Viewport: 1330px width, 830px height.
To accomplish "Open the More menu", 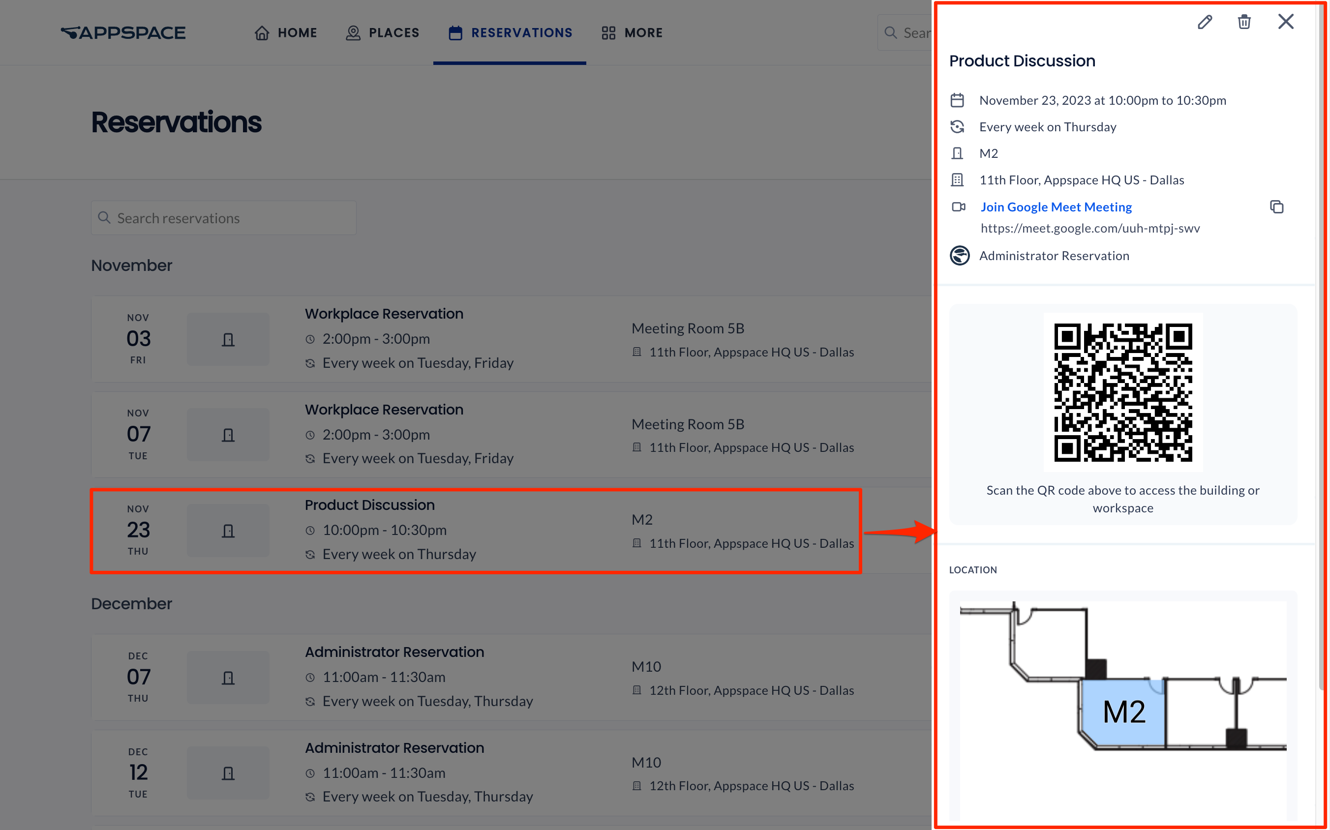I will pyautogui.click(x=632, y=33).
